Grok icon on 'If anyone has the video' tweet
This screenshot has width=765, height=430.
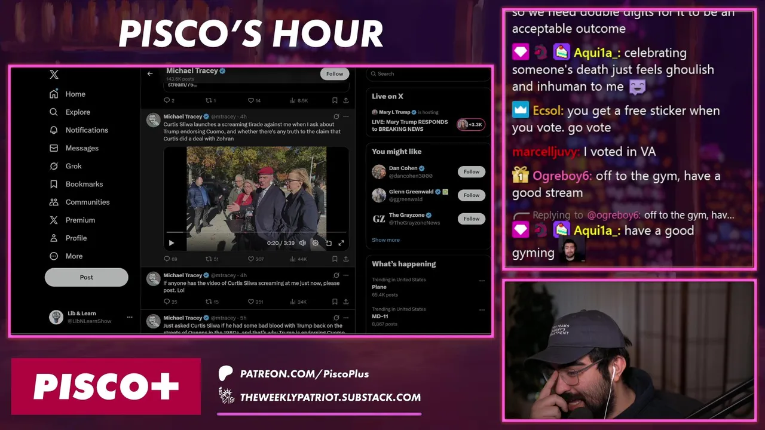(x=336, y=275)
